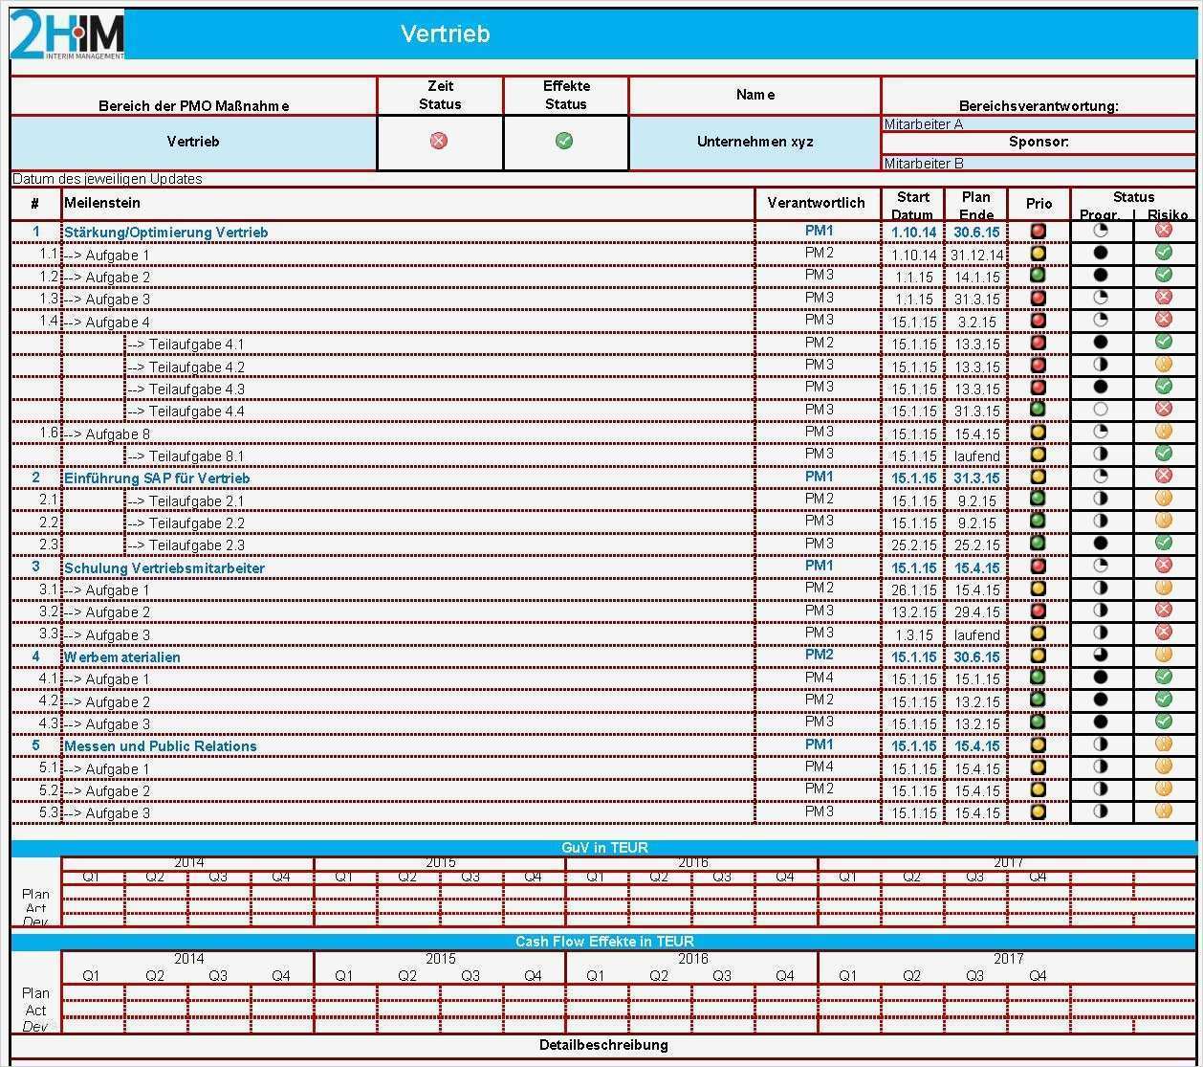Click the empty progress circle of Teilaufgabe 4.4

1100,410
